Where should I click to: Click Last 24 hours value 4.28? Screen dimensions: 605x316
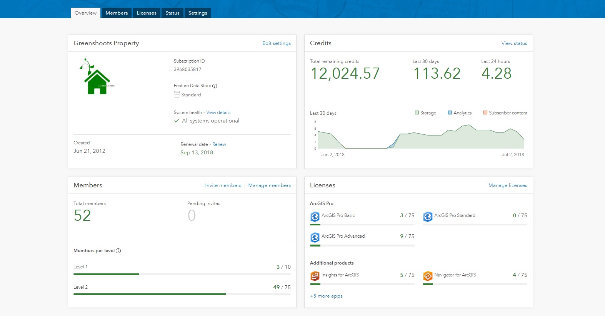pyautogui.click(x=497, y=73)
